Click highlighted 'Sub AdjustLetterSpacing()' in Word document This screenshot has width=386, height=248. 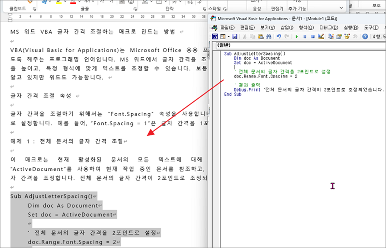pos(52,196)
